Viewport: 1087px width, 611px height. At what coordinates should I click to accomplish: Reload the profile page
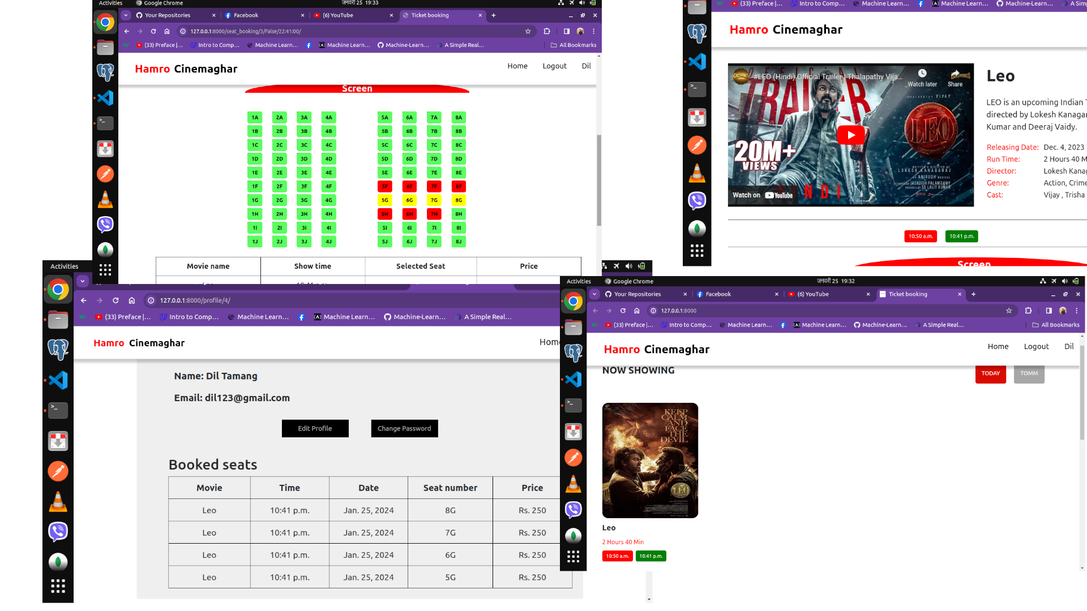pos(115,300)
